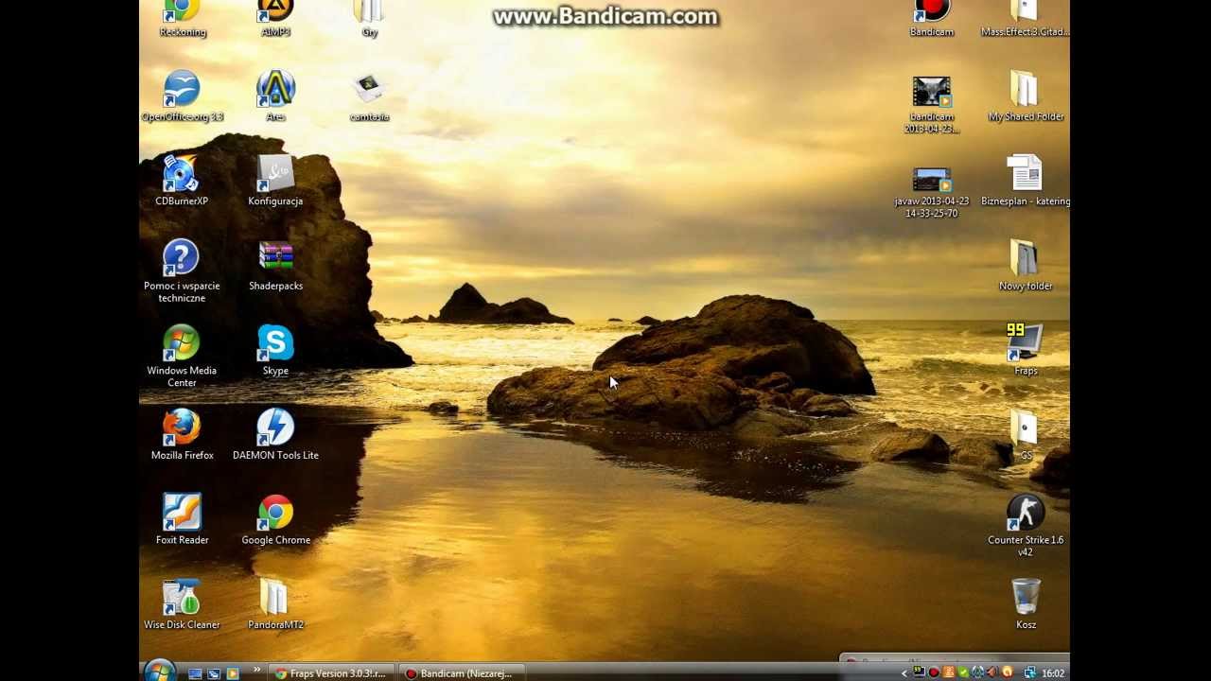
Task: Select the Mozilla Firefox shortcut
Action: pos(182,435)
